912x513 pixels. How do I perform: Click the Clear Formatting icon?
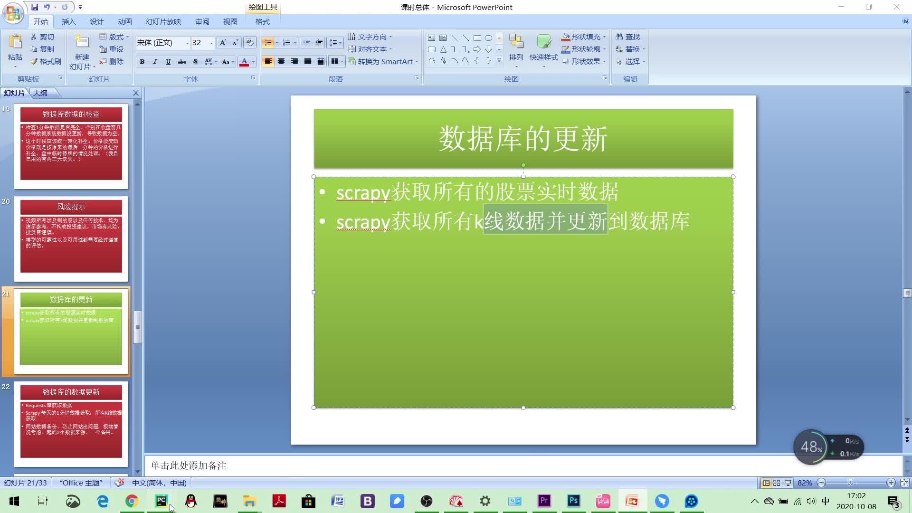click(x=249, y=43)
